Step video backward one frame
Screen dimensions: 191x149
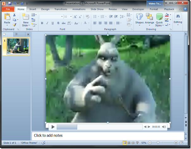pos(145,127)
